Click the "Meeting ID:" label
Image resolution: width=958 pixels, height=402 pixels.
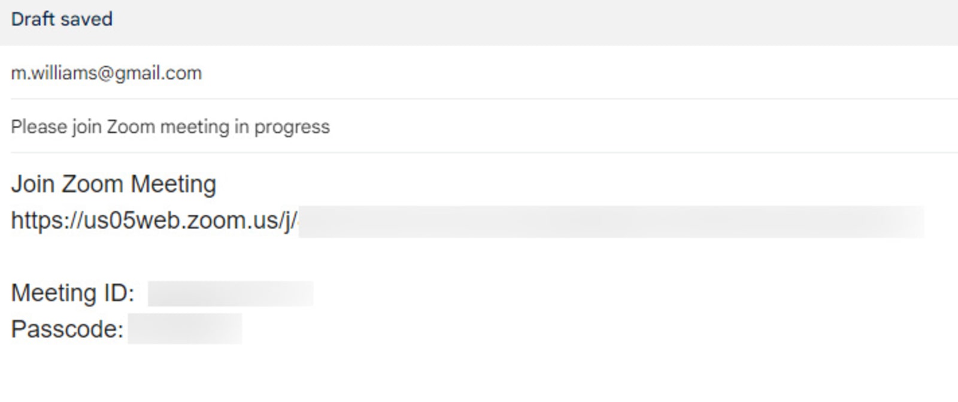72,293
